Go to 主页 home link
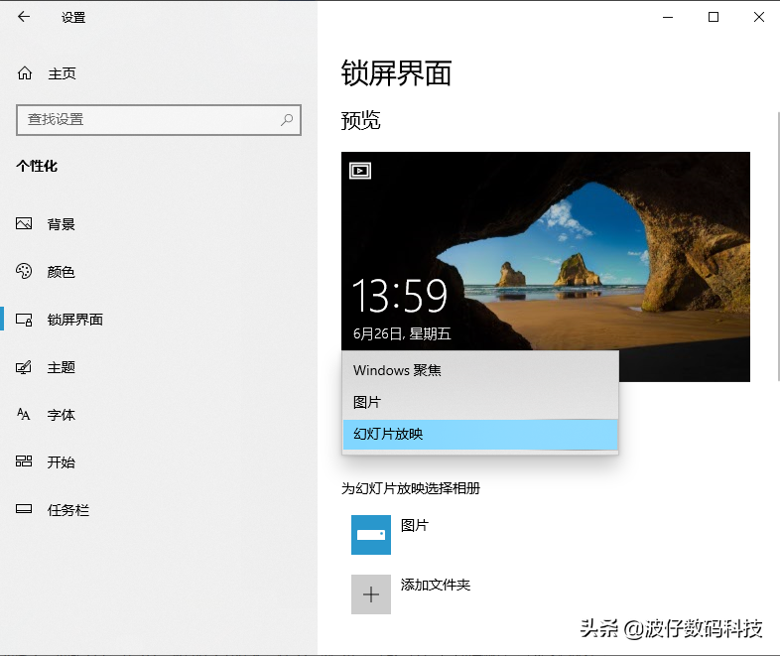Image resolution: width=780 pixels, height=656 pixels. tap(63, 74)
